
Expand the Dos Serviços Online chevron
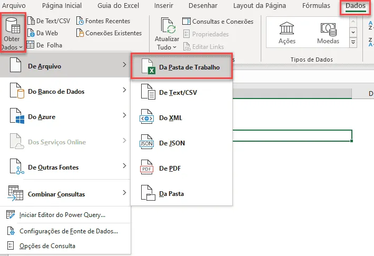point(124,141)
